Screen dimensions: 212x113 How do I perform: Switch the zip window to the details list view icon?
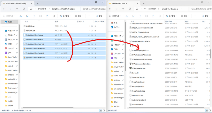pos(101,111)
